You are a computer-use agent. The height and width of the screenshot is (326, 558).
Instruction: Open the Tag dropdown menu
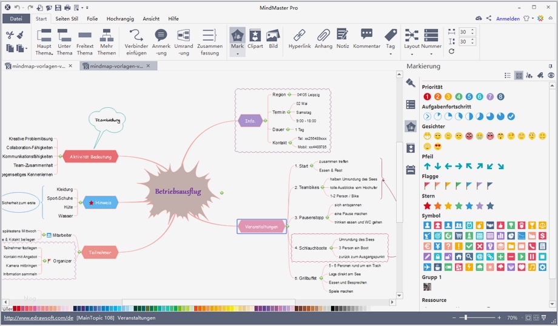(391, 54)
